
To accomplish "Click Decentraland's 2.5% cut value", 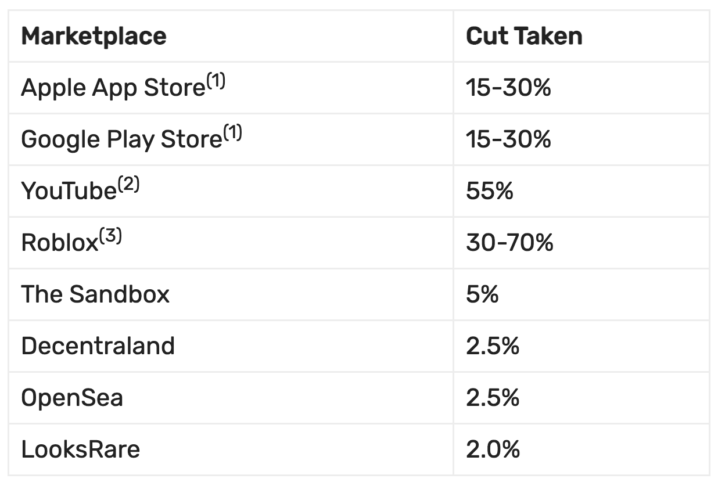I will point(492,346).
